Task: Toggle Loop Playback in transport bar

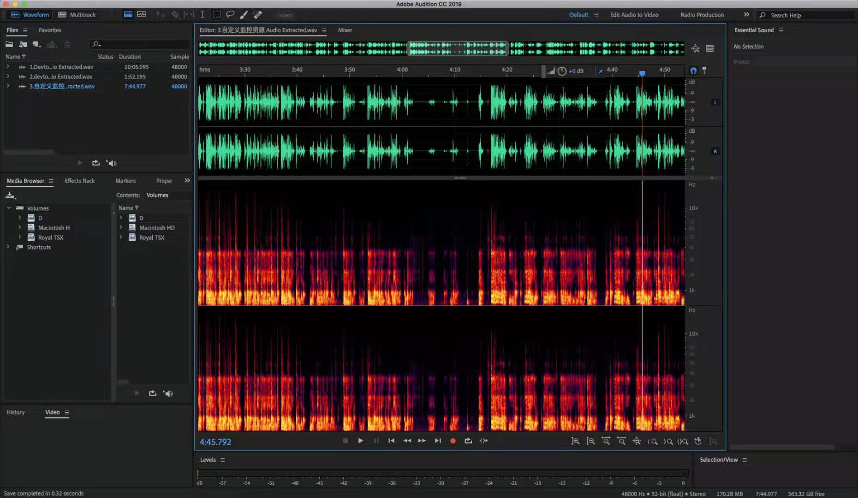Action: pyautogui.click(x=468, y=440)
